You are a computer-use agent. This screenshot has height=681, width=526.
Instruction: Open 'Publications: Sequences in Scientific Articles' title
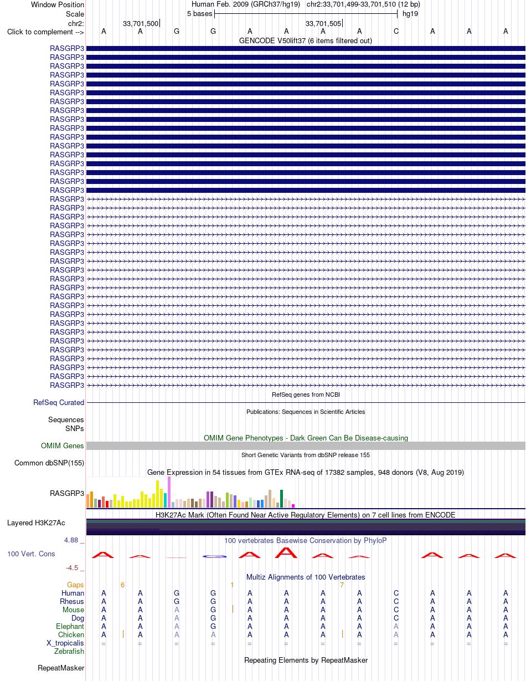306,412
